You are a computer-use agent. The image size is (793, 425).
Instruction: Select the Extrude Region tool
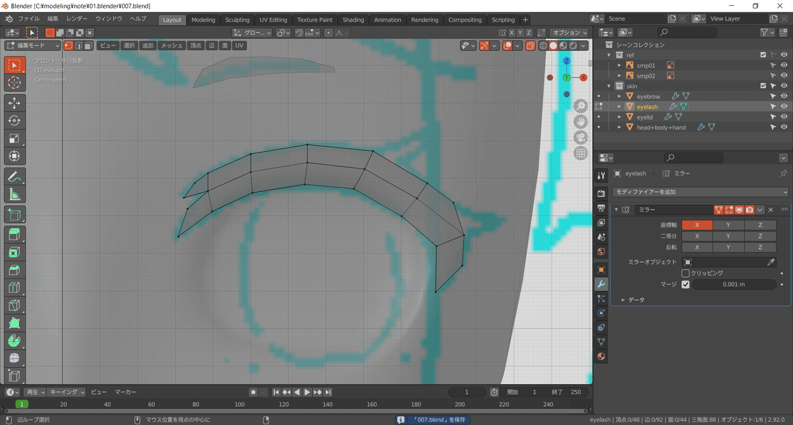pos(15,234)
